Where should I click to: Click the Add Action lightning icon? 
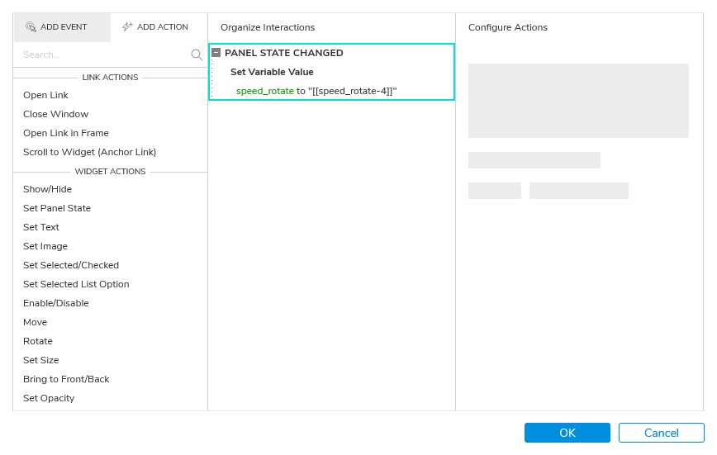coord(127,27)
